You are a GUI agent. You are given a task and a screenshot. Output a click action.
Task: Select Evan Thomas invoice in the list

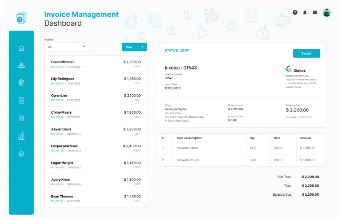point(96,198)
